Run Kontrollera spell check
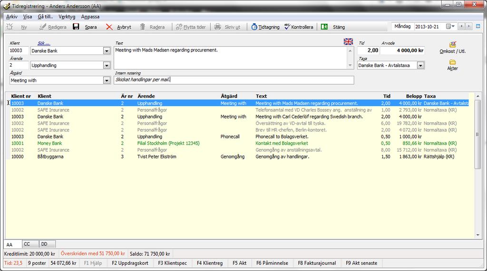This screenshot has width=487, height=271. (x=287, y=27)
